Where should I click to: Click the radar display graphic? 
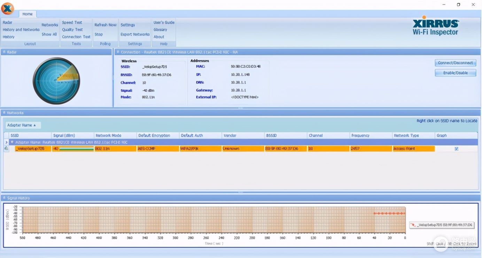pyautogui.click(x=56, y=81)
